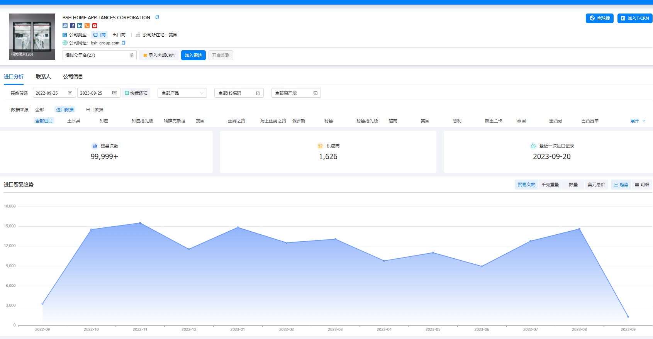Image resolution: width=653 pixels, height=339 pixels.
Task: Click the 供应商 supplier icon
Action: click(320, 146)
